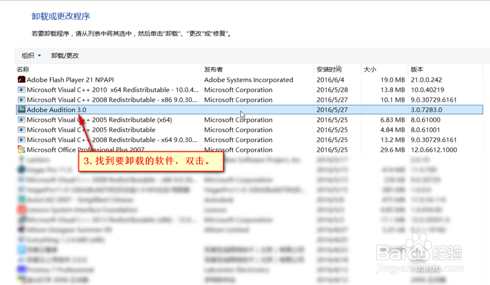
Task: Sort by the 名称 column header
Action: click(x=23, y=70)
